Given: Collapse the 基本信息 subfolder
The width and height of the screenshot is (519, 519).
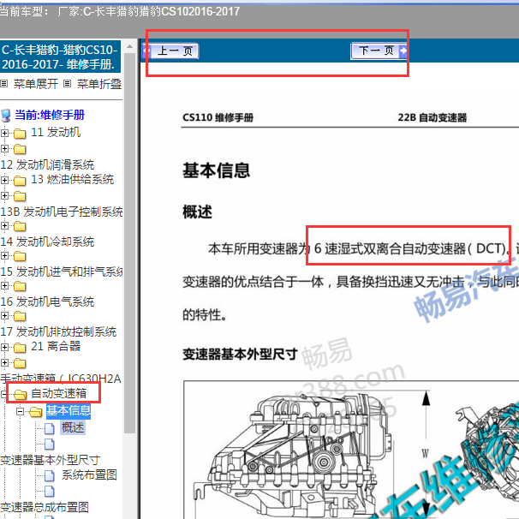Looking at the screenshot, I should click(x=21, y=411).
